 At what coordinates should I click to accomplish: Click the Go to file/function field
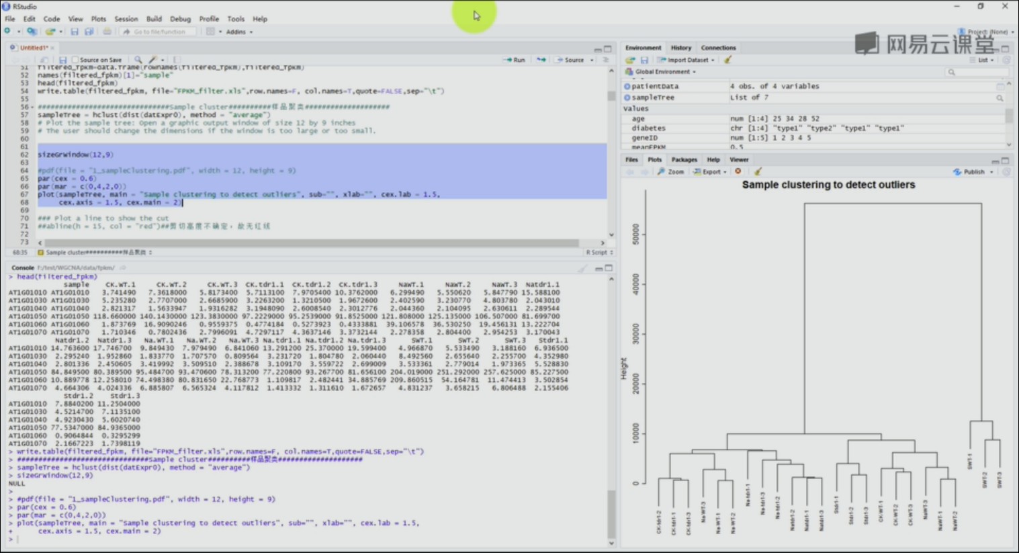pos(159,32)
